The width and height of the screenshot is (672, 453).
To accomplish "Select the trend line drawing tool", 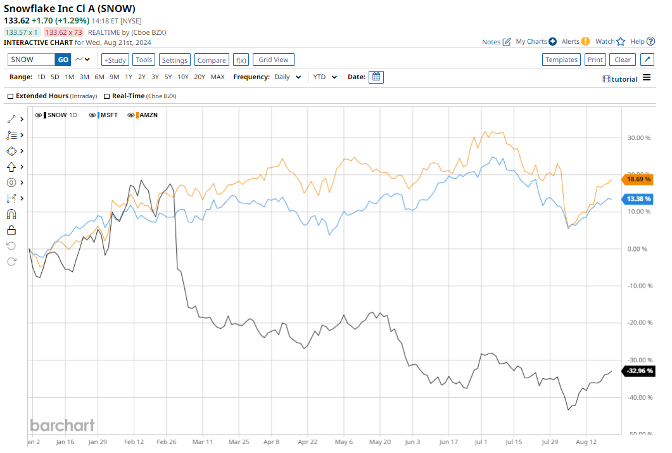I will [11, 120].
